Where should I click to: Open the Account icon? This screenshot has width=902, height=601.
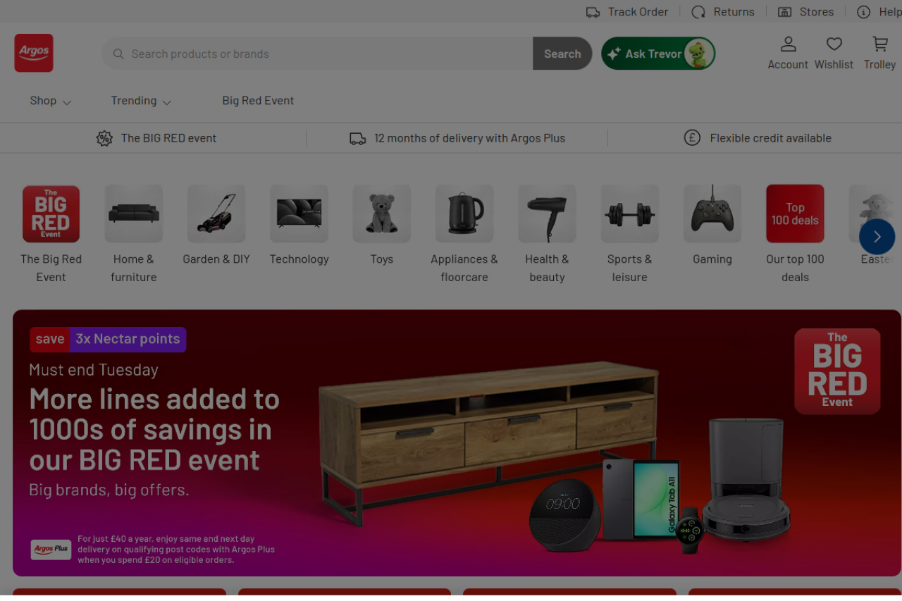(788, 45)
